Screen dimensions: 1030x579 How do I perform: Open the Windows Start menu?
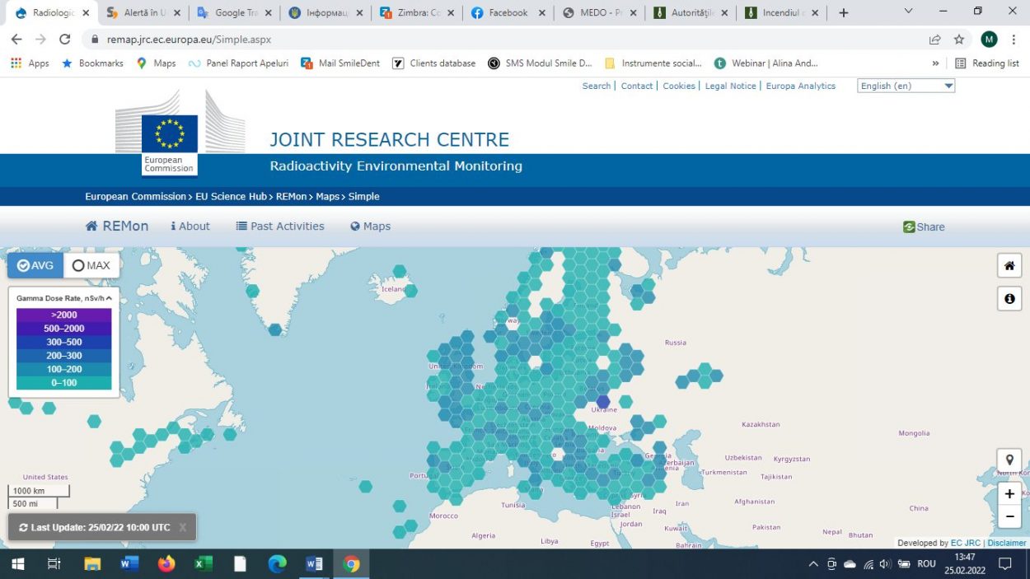click(17, 564)
